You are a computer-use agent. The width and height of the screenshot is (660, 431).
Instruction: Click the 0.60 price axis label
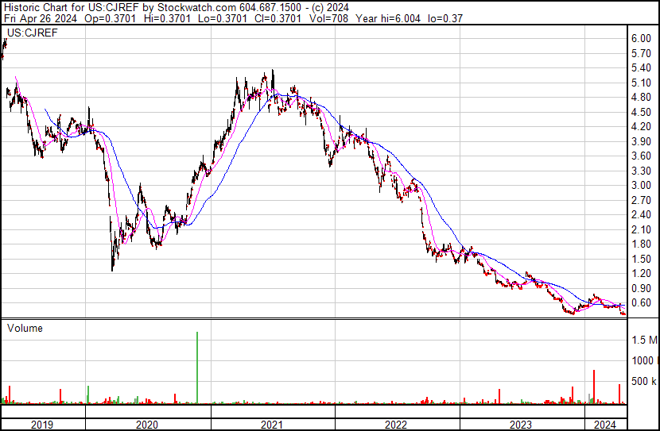[x=641, y=303]
